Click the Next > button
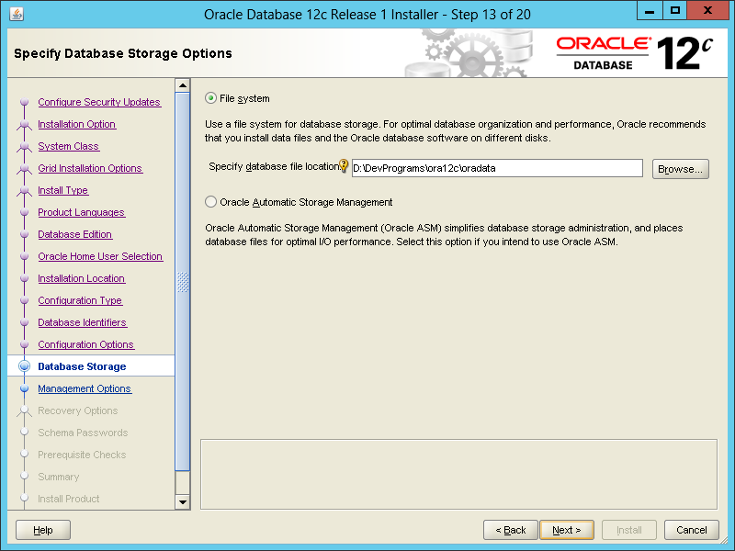The width and height of the screenshot is (735, 551). (566, 530)
